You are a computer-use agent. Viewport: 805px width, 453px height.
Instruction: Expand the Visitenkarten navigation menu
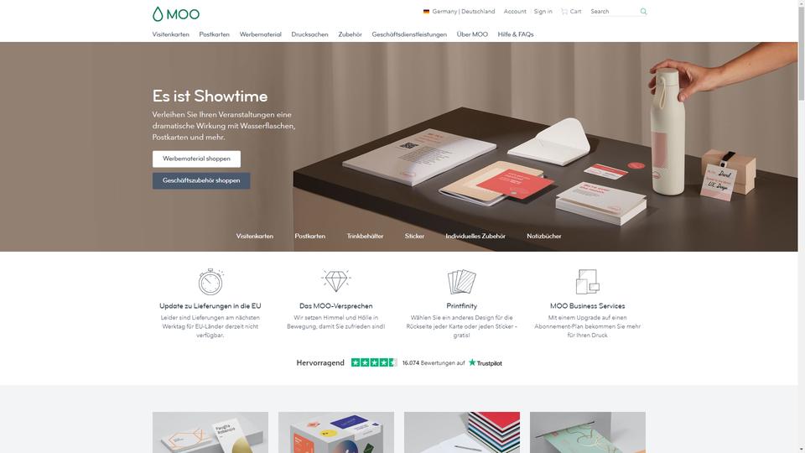click(x=170, y=34)
